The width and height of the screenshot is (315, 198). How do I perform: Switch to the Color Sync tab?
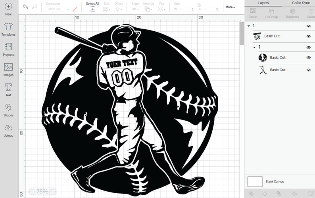(x=301, y=3)
